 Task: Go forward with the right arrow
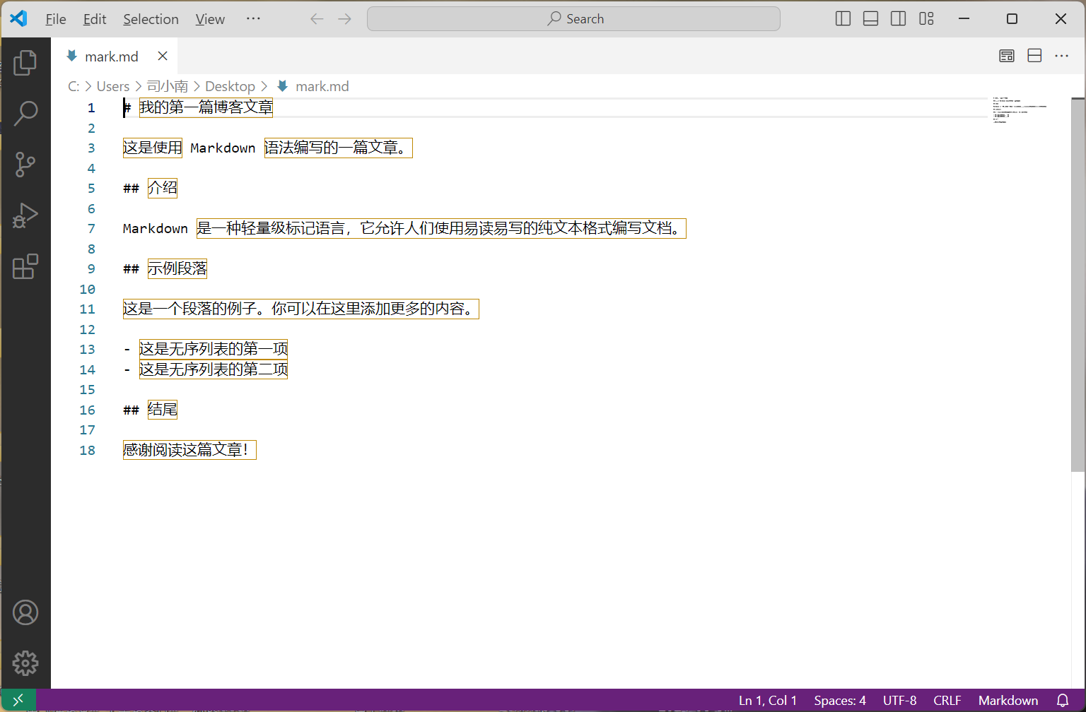(344, 19)
